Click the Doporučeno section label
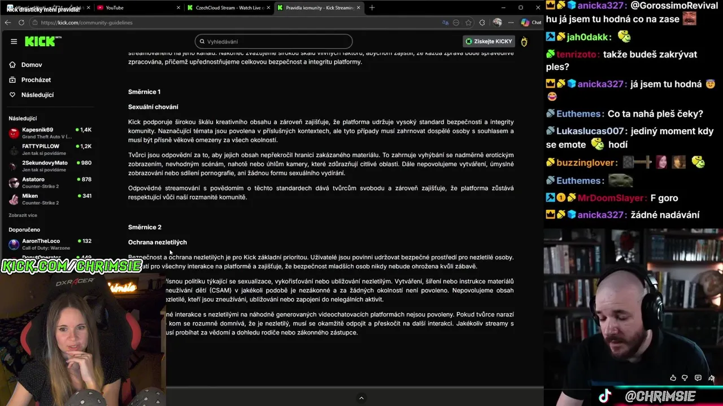 tap(24, 230)
